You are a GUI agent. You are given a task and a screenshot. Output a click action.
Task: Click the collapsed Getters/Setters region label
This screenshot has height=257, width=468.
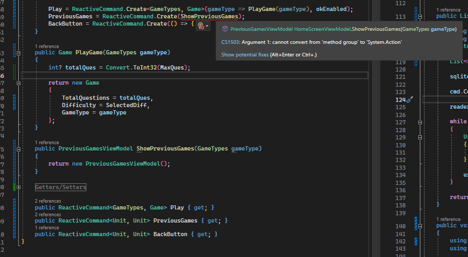61,187
